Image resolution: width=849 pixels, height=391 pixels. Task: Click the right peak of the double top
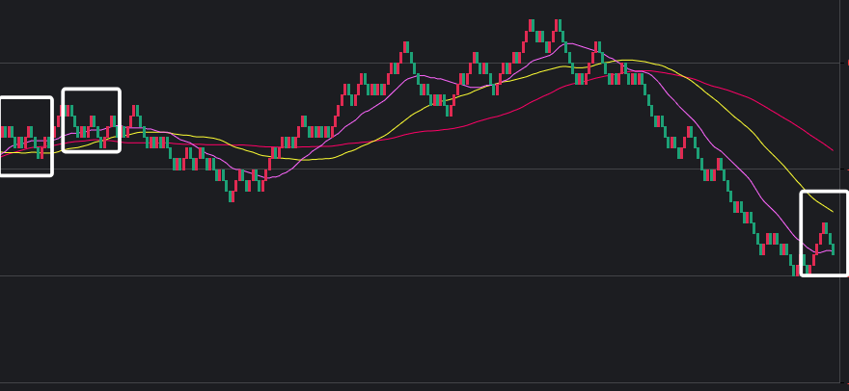pyautogui.click(x=558, y=23)
